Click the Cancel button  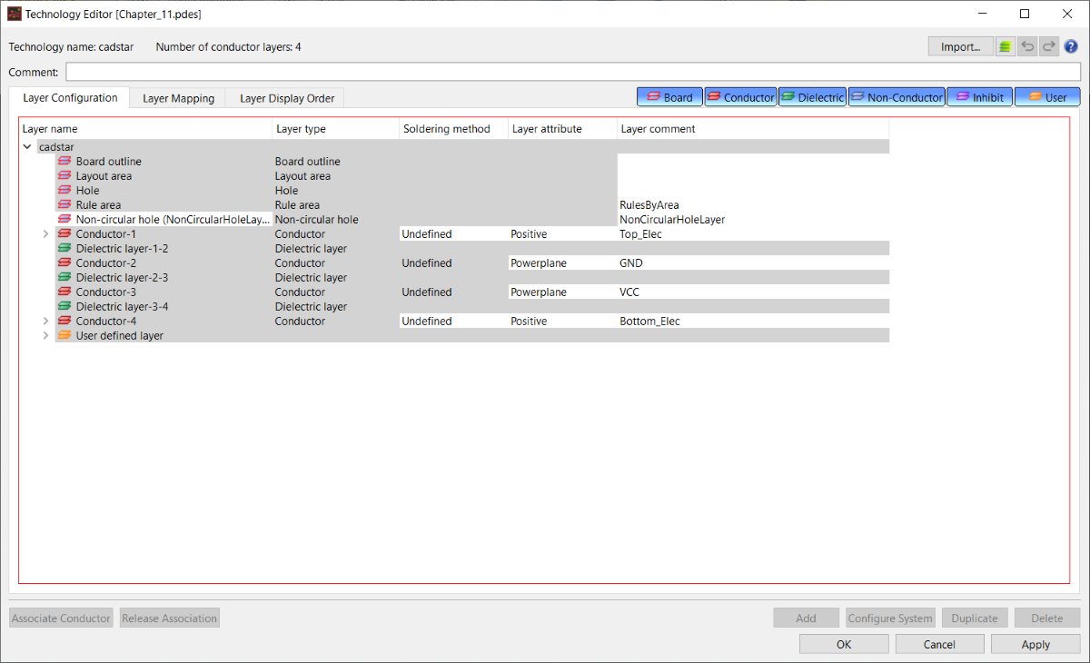[x=939, y=644]
